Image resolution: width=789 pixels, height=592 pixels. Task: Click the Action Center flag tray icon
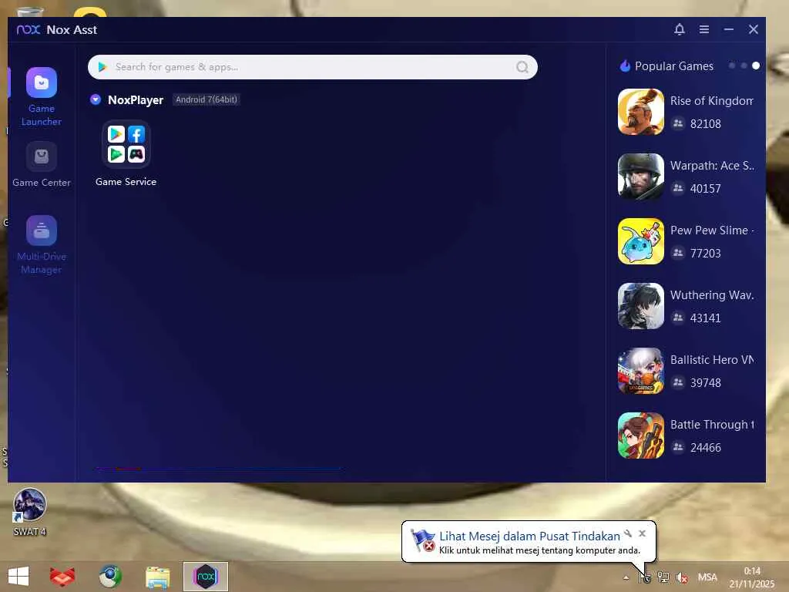tap(645, 577)
